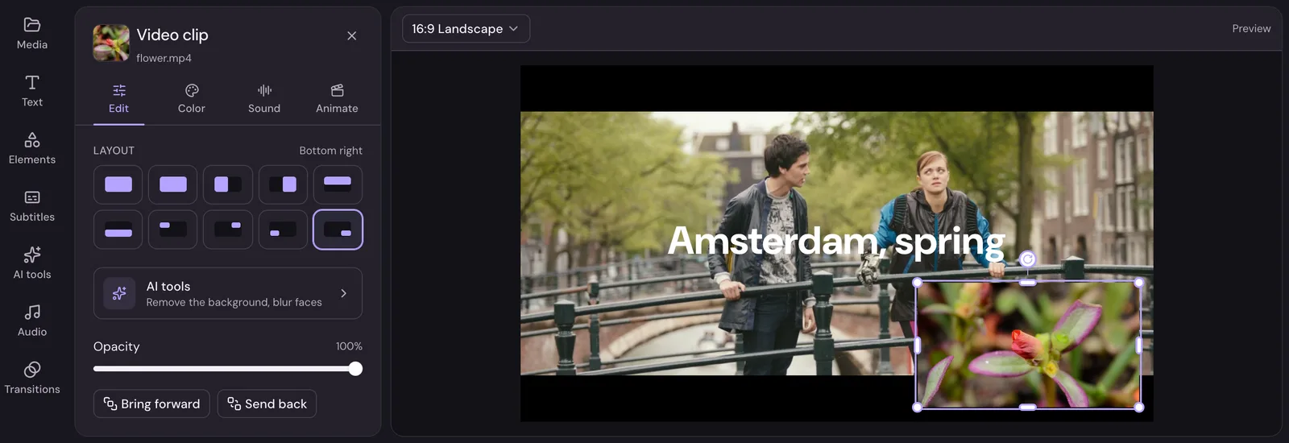Click the right edge handle of flower clip
Viewport: 1289px width, 443px height.
[x=1139, y=345]
